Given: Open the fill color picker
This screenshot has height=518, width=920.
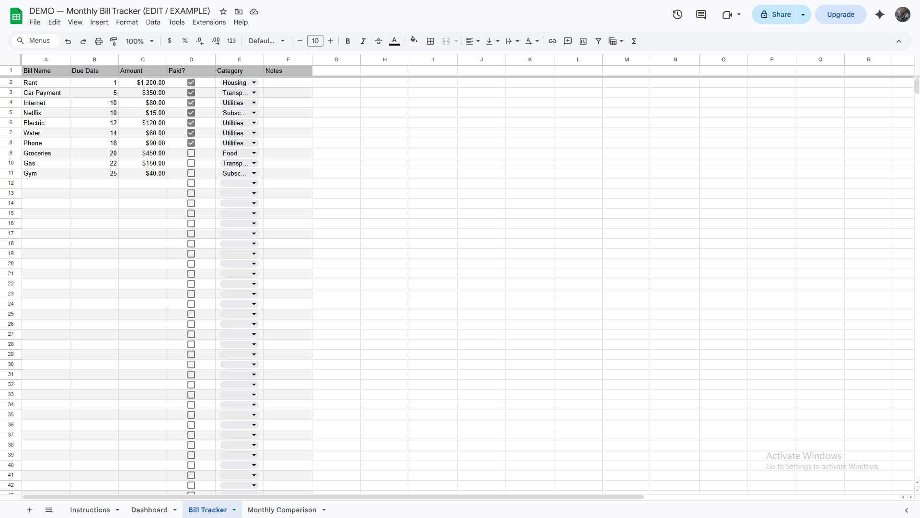Looking at the screenshot, I should point(414,41).
